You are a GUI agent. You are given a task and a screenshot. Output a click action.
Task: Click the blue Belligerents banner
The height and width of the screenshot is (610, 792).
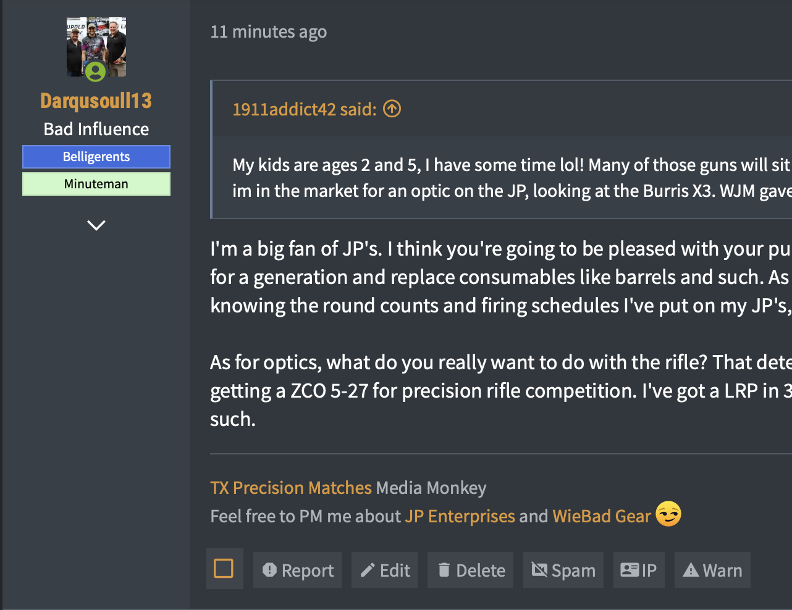[96, 157]
